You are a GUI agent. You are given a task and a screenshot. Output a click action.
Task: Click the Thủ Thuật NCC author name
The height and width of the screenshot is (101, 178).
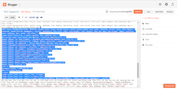click(x=127, y=12)
